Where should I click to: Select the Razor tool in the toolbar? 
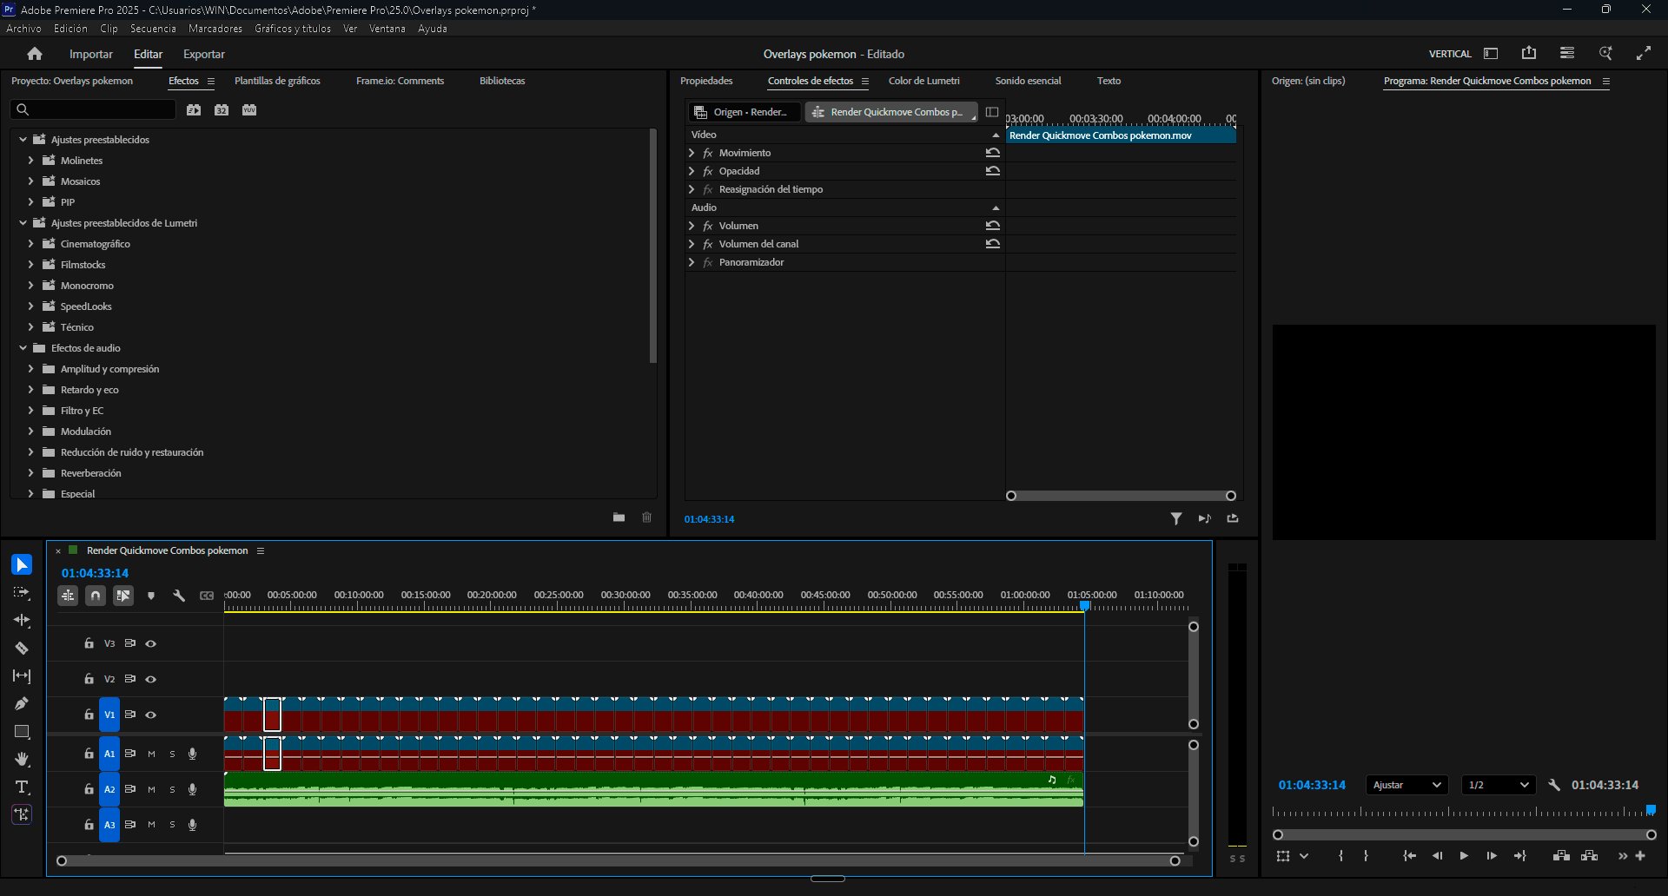tap(22, 649)
